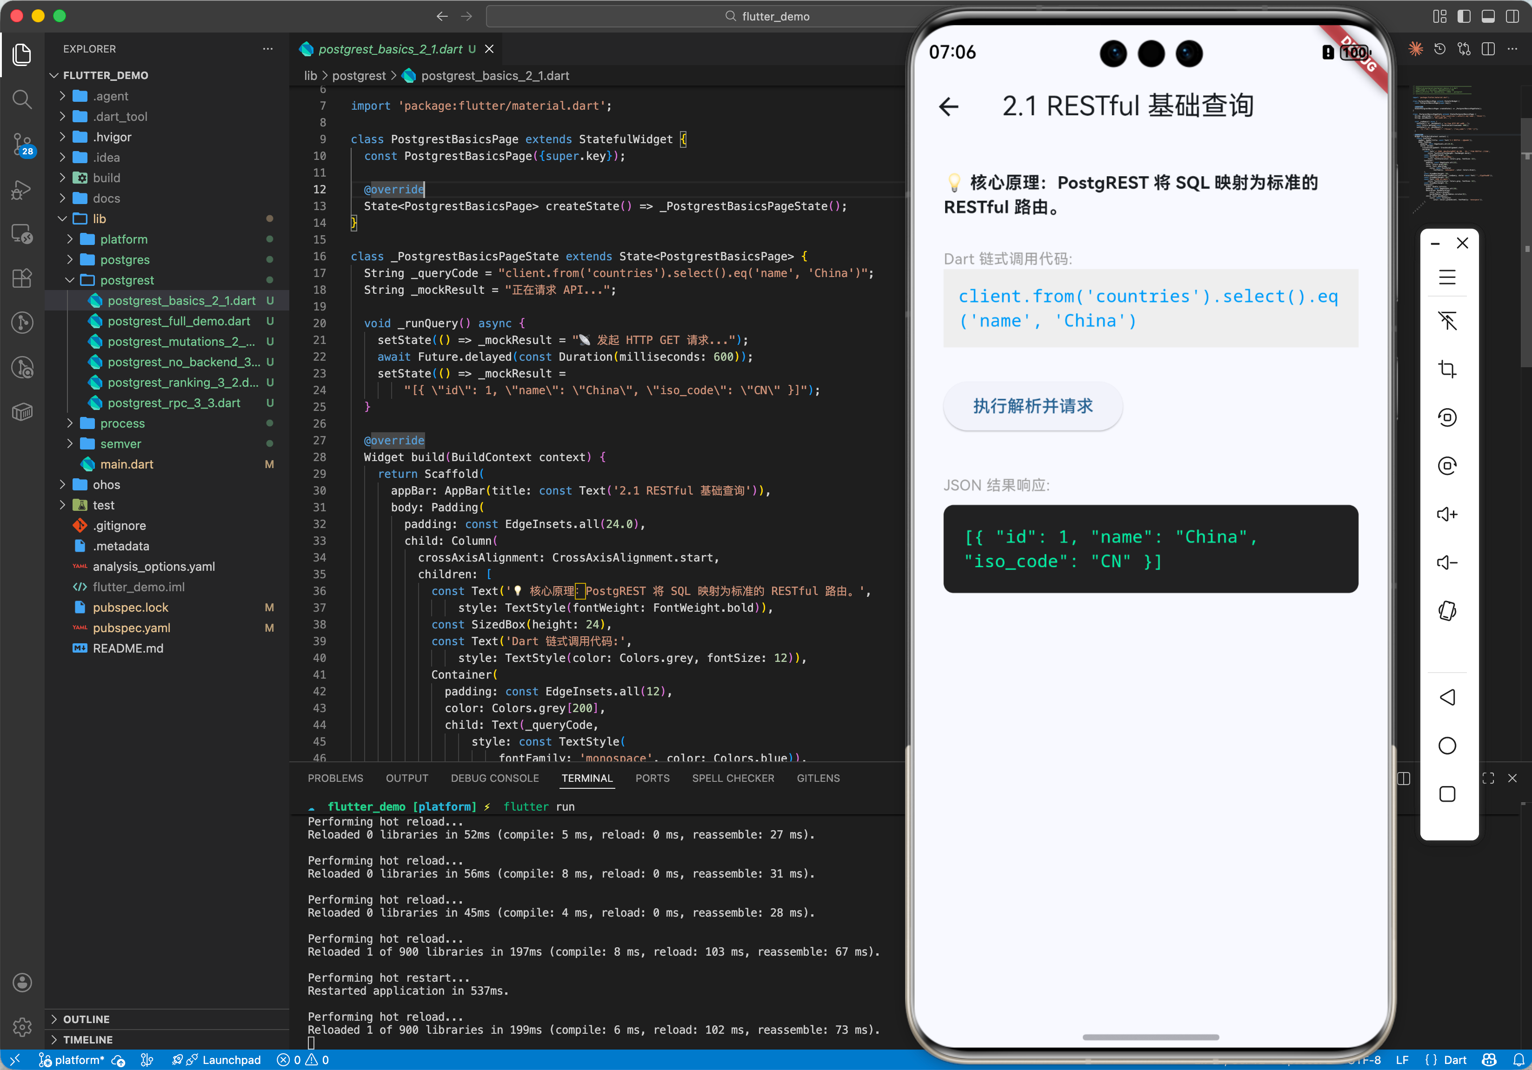
Task: Open Source Control view with 28 badge
Action: 22,143
